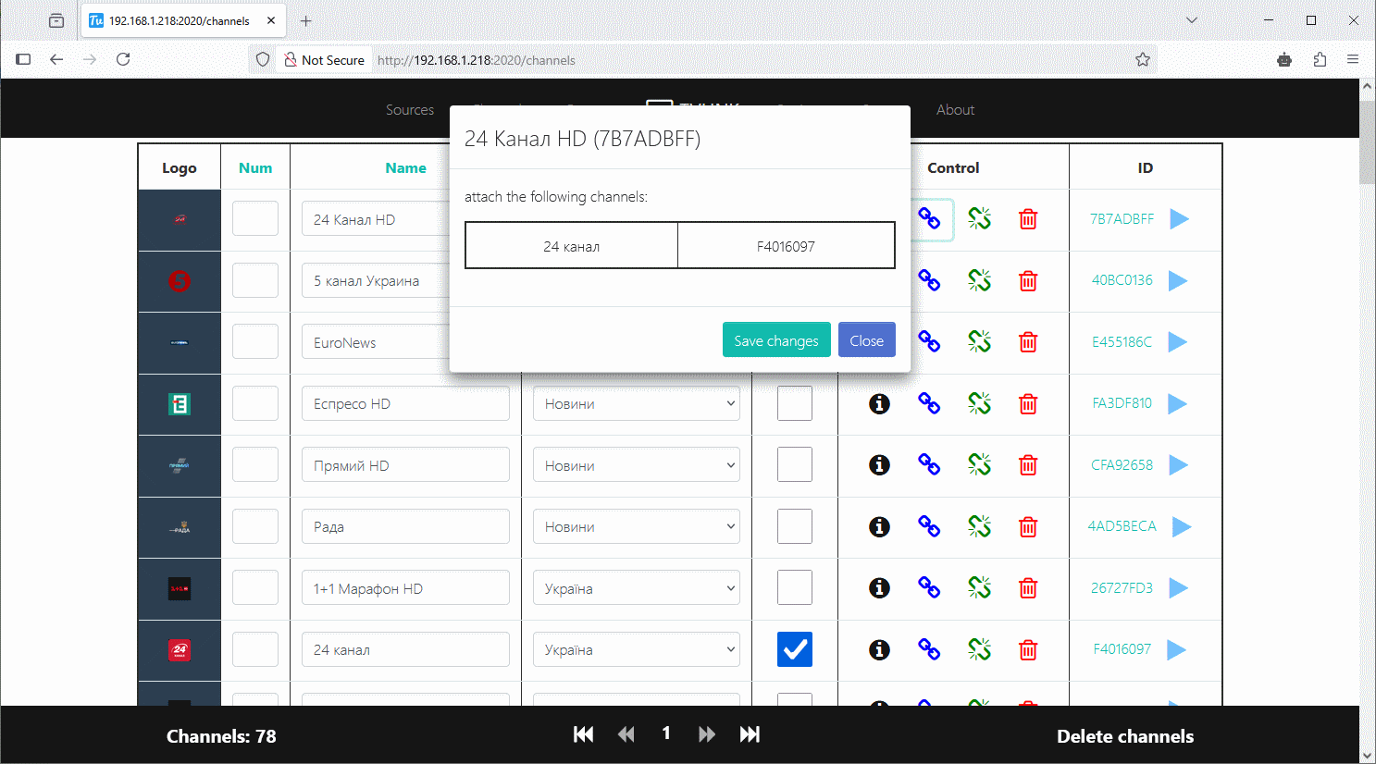Select 24 канал cell in dialog
The width and height of the screenshot is (1376, 764).
572,245
